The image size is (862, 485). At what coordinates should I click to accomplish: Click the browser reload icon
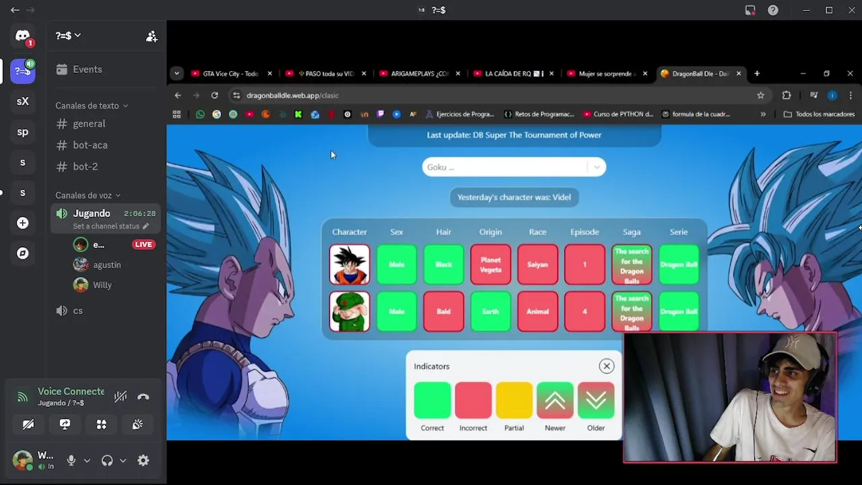(x=214, y=96)
